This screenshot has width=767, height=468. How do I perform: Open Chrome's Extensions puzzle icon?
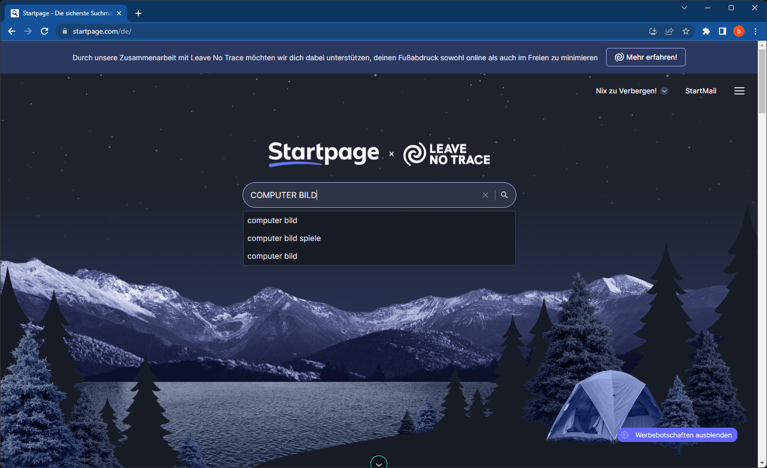706,31
